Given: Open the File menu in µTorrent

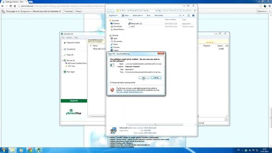Looking at the screenshot, I should tap(63, 38).
